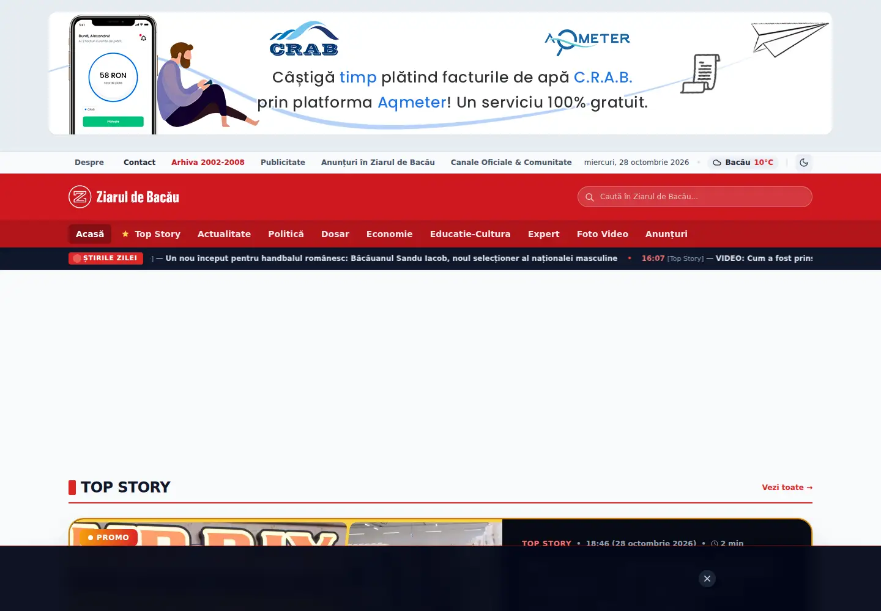Click the Bacău 10°C weather widget text
This screenshot has height=611, width=881.
749,163
